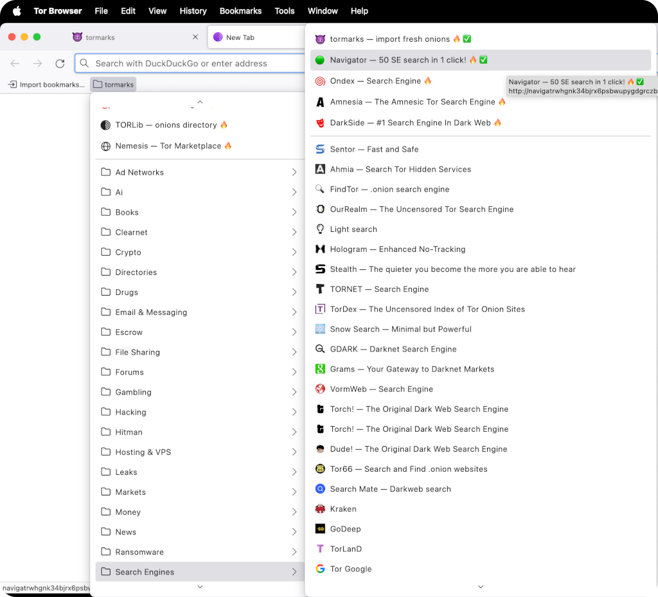Click the Grams green favicon icon

(x=320, y=369)
